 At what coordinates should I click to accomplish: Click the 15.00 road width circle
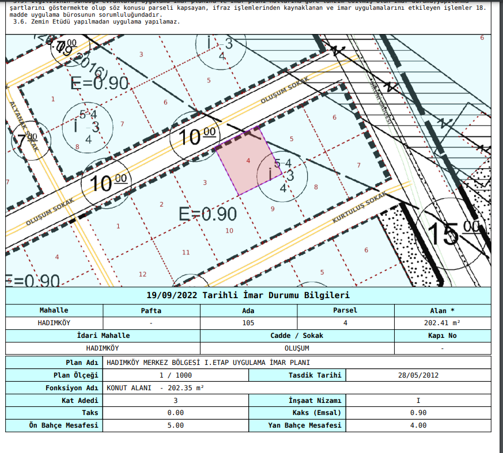(453, 231)
